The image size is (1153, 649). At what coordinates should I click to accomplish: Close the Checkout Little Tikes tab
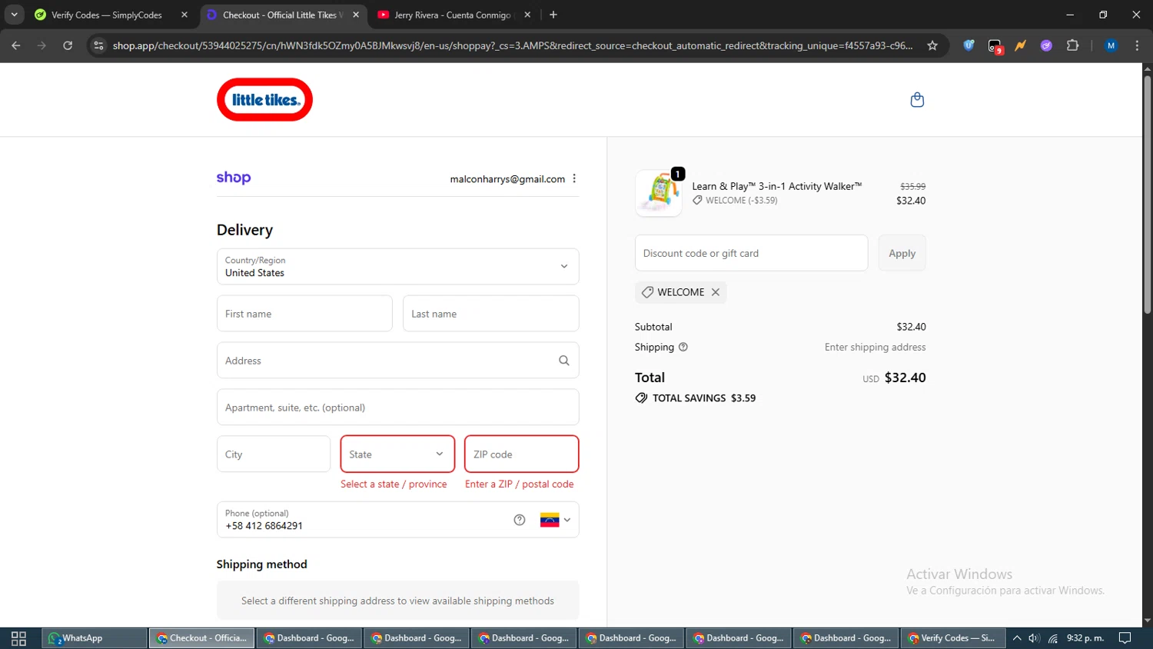356,15
